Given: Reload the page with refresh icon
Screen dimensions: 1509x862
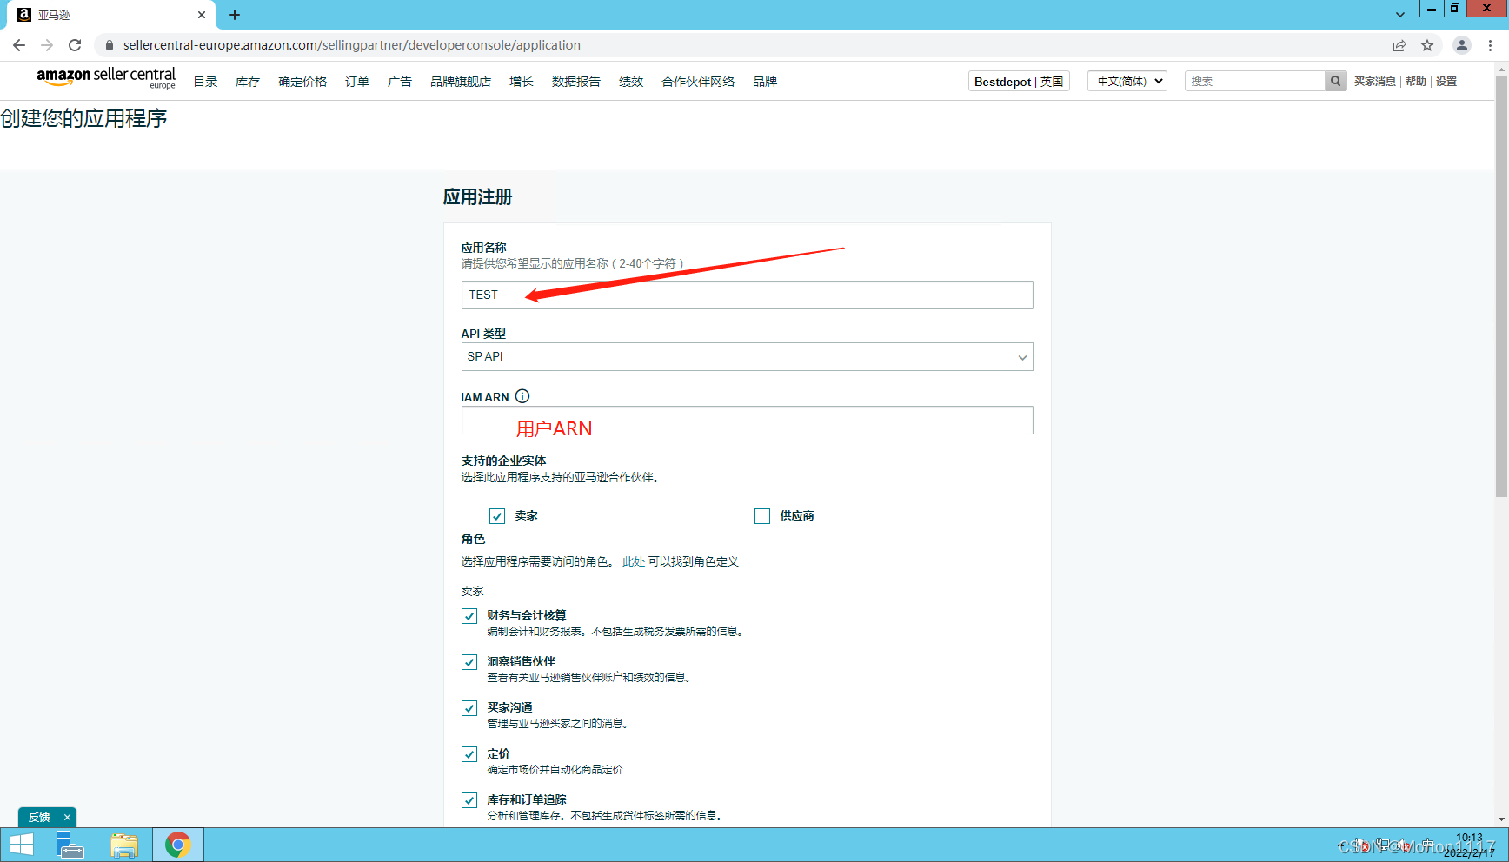Looking at the screenshot, I should point(75,45).
